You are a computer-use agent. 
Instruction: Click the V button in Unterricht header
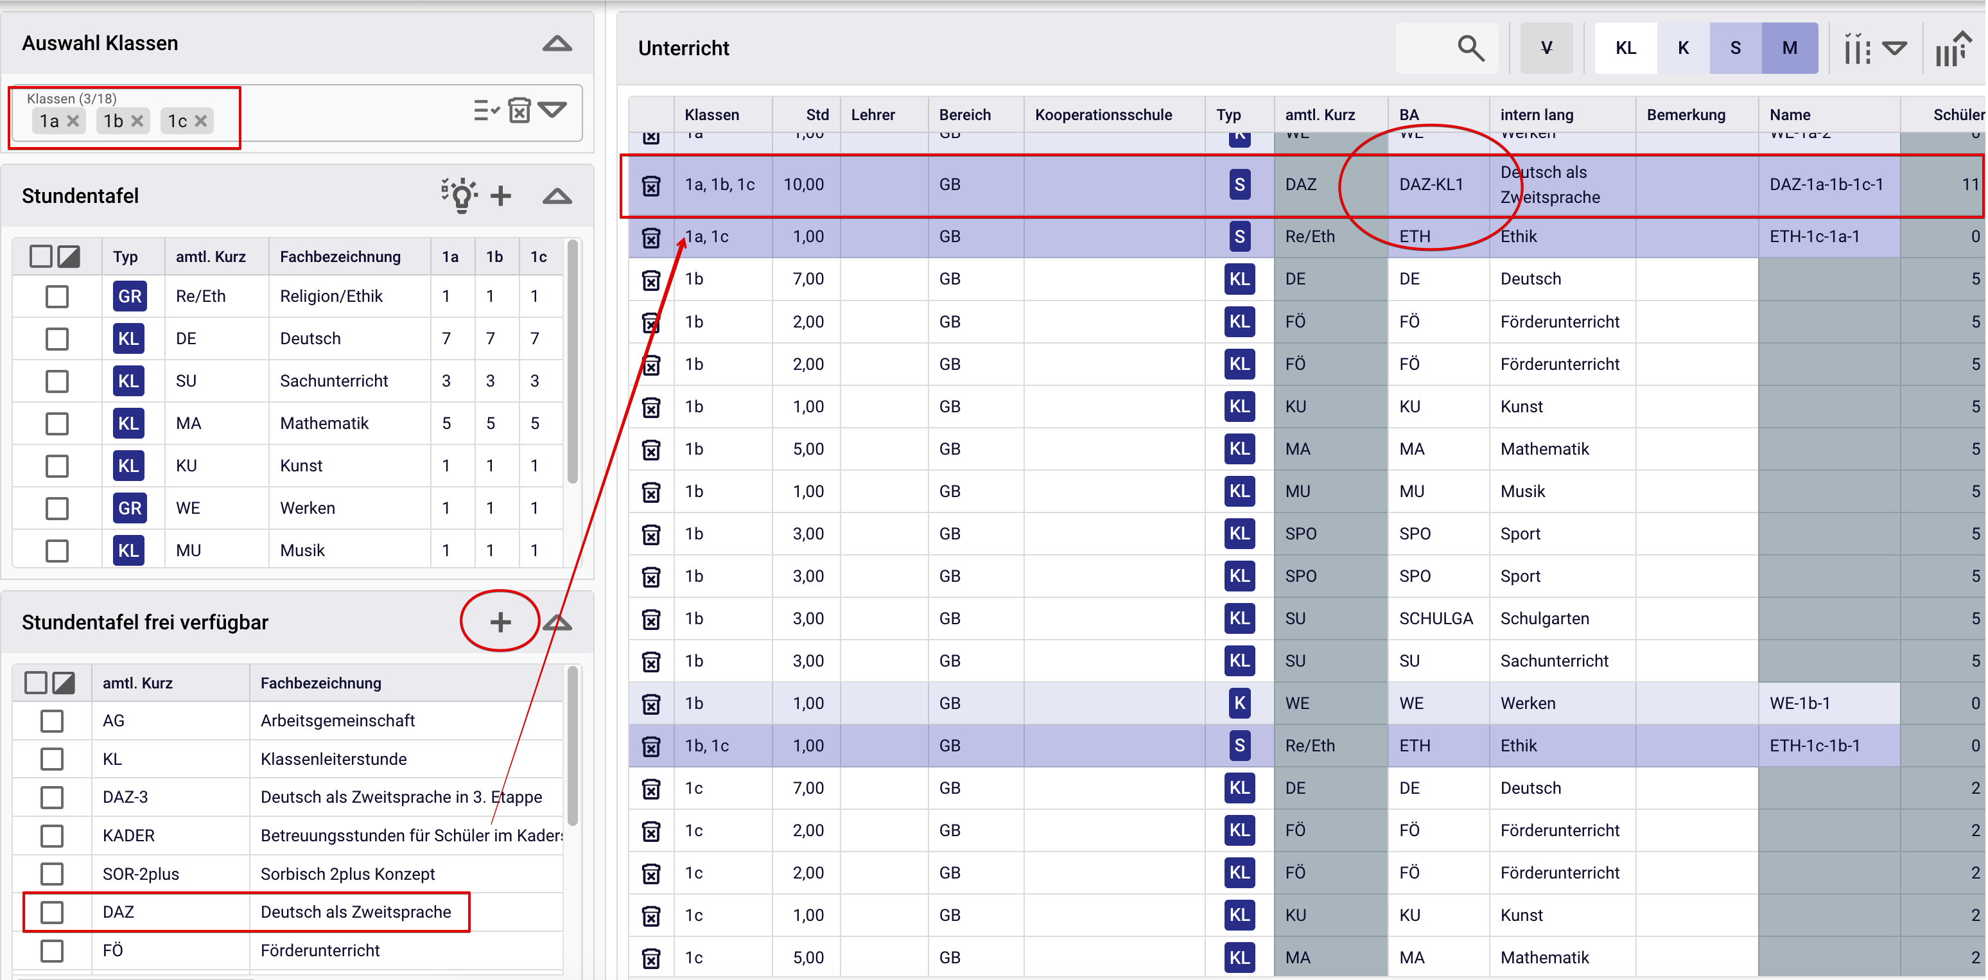click(x=1546, y=48)
